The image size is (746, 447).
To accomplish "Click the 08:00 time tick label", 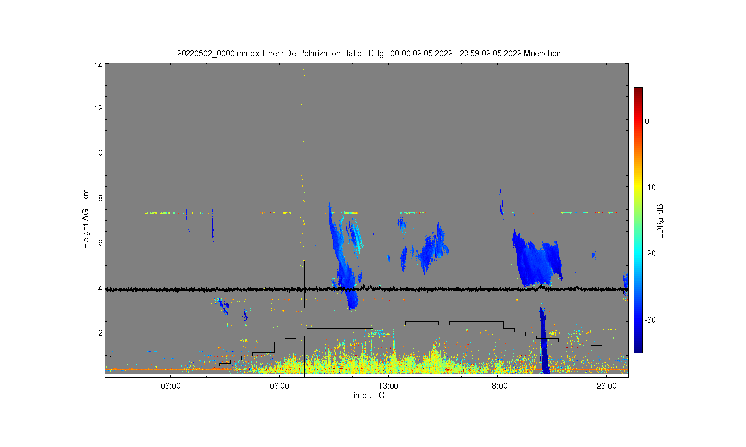I will [280, 386].
